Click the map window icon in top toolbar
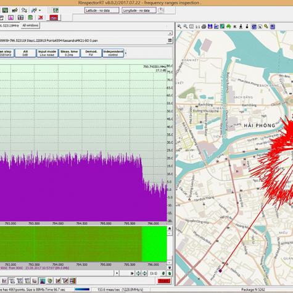The width and height of the screenshot is (293, 293). tap(56, 10)
